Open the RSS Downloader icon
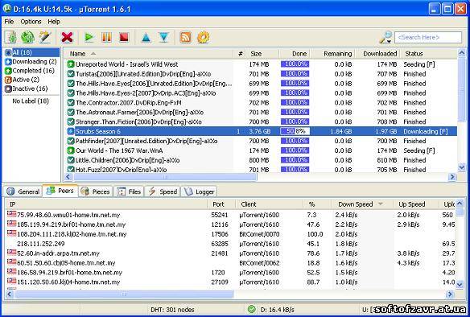 (186, 38)
